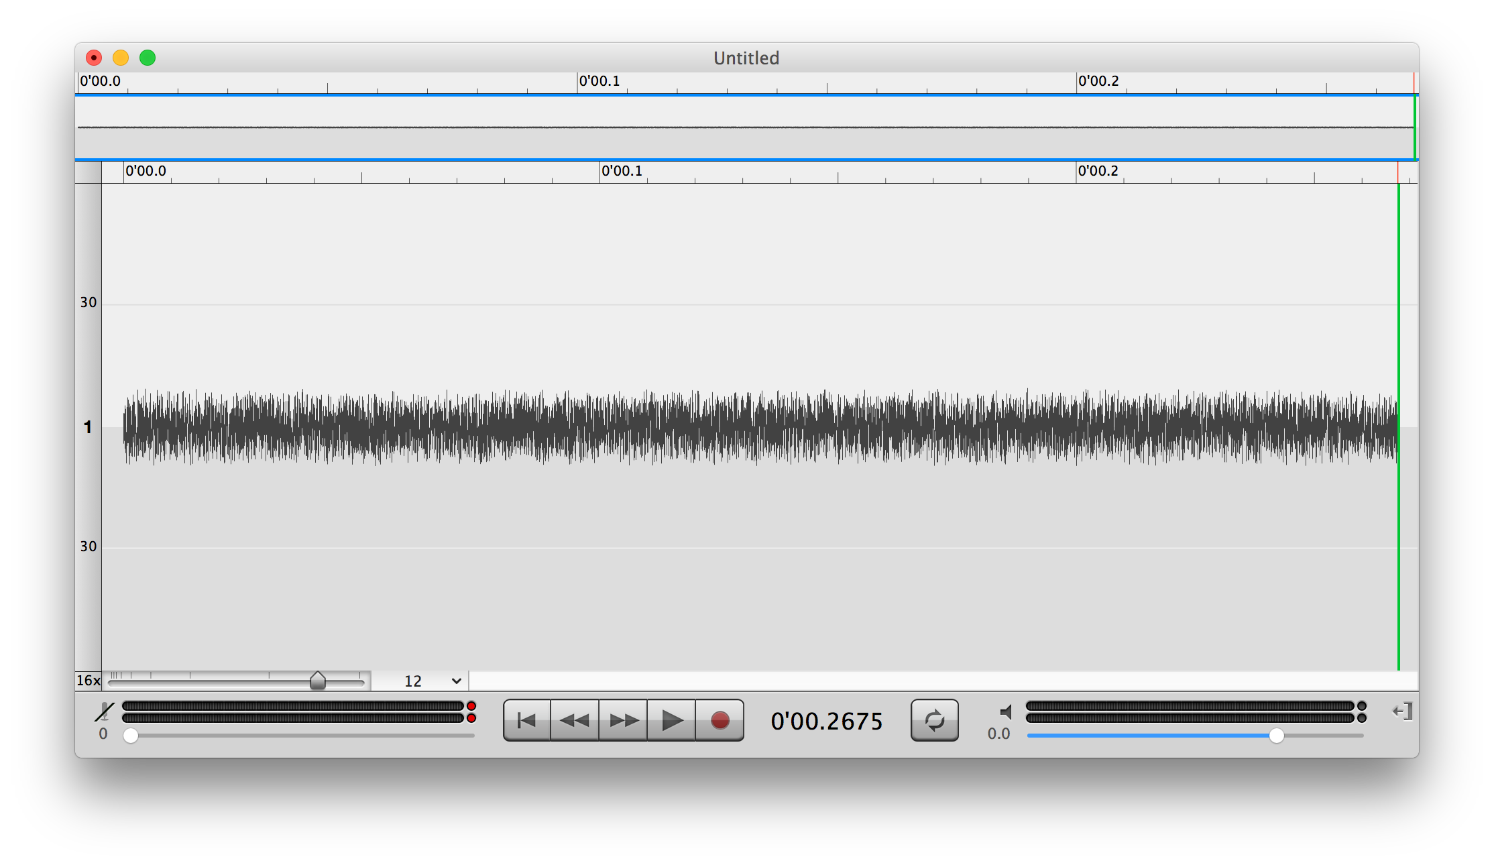1494x865 pixels.
Task: Click the green playhead line in waveform
Action: pyautogui.click(x=1398, y=426)
